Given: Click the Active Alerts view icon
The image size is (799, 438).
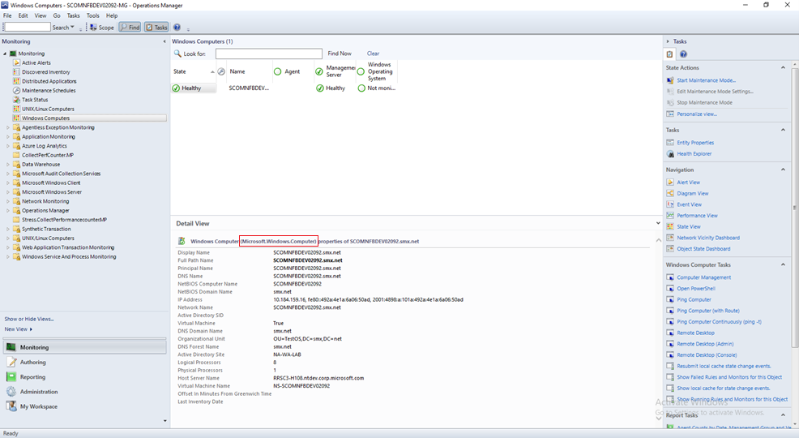Looking at the screenshot, I should click(x=16, y=62).
